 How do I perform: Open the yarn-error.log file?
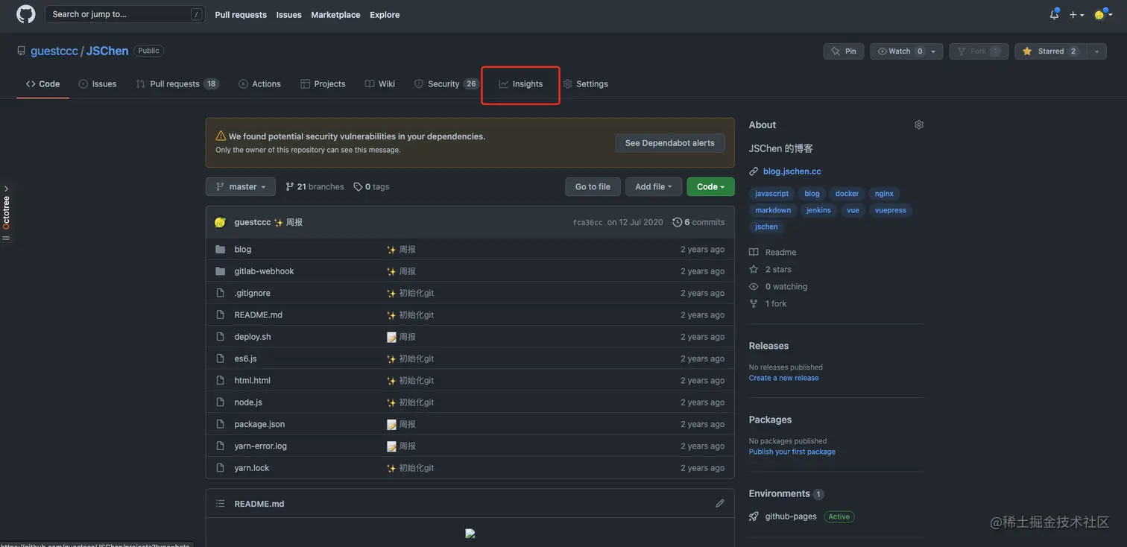pos(260,446)
